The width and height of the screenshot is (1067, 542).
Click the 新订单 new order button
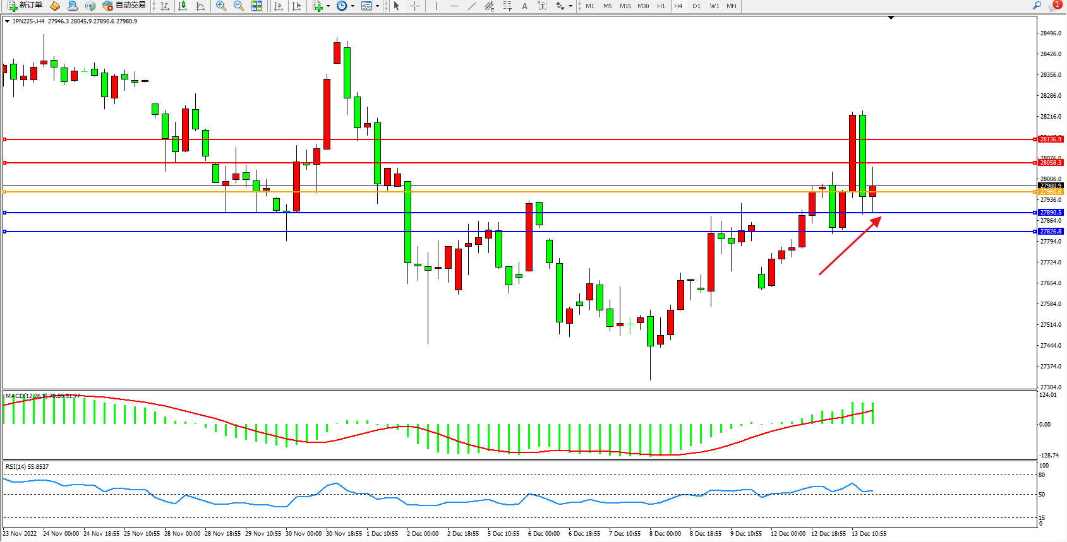click(25, 6)
